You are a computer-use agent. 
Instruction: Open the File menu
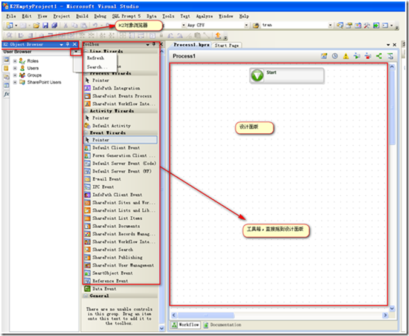(x=11, y=16)
